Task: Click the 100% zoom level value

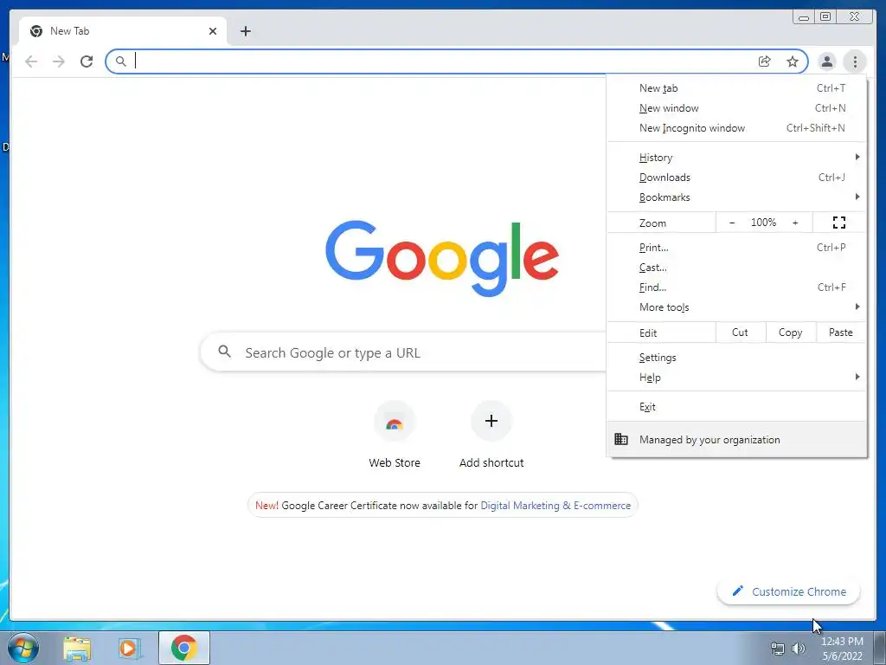Action: [x=763, y=223]
